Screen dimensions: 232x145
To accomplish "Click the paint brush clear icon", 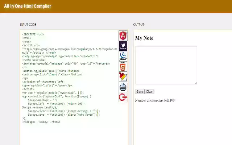I will point(123,76).
